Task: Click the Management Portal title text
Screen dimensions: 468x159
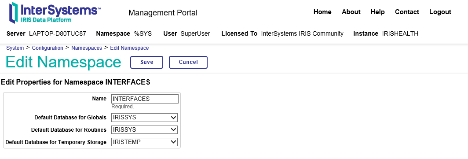Action: coord(163,12)
